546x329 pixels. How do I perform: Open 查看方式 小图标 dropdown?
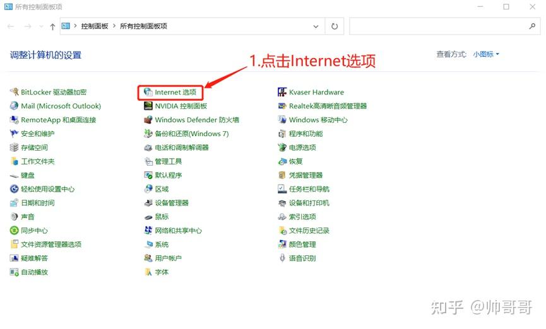(x=486, y=54)
